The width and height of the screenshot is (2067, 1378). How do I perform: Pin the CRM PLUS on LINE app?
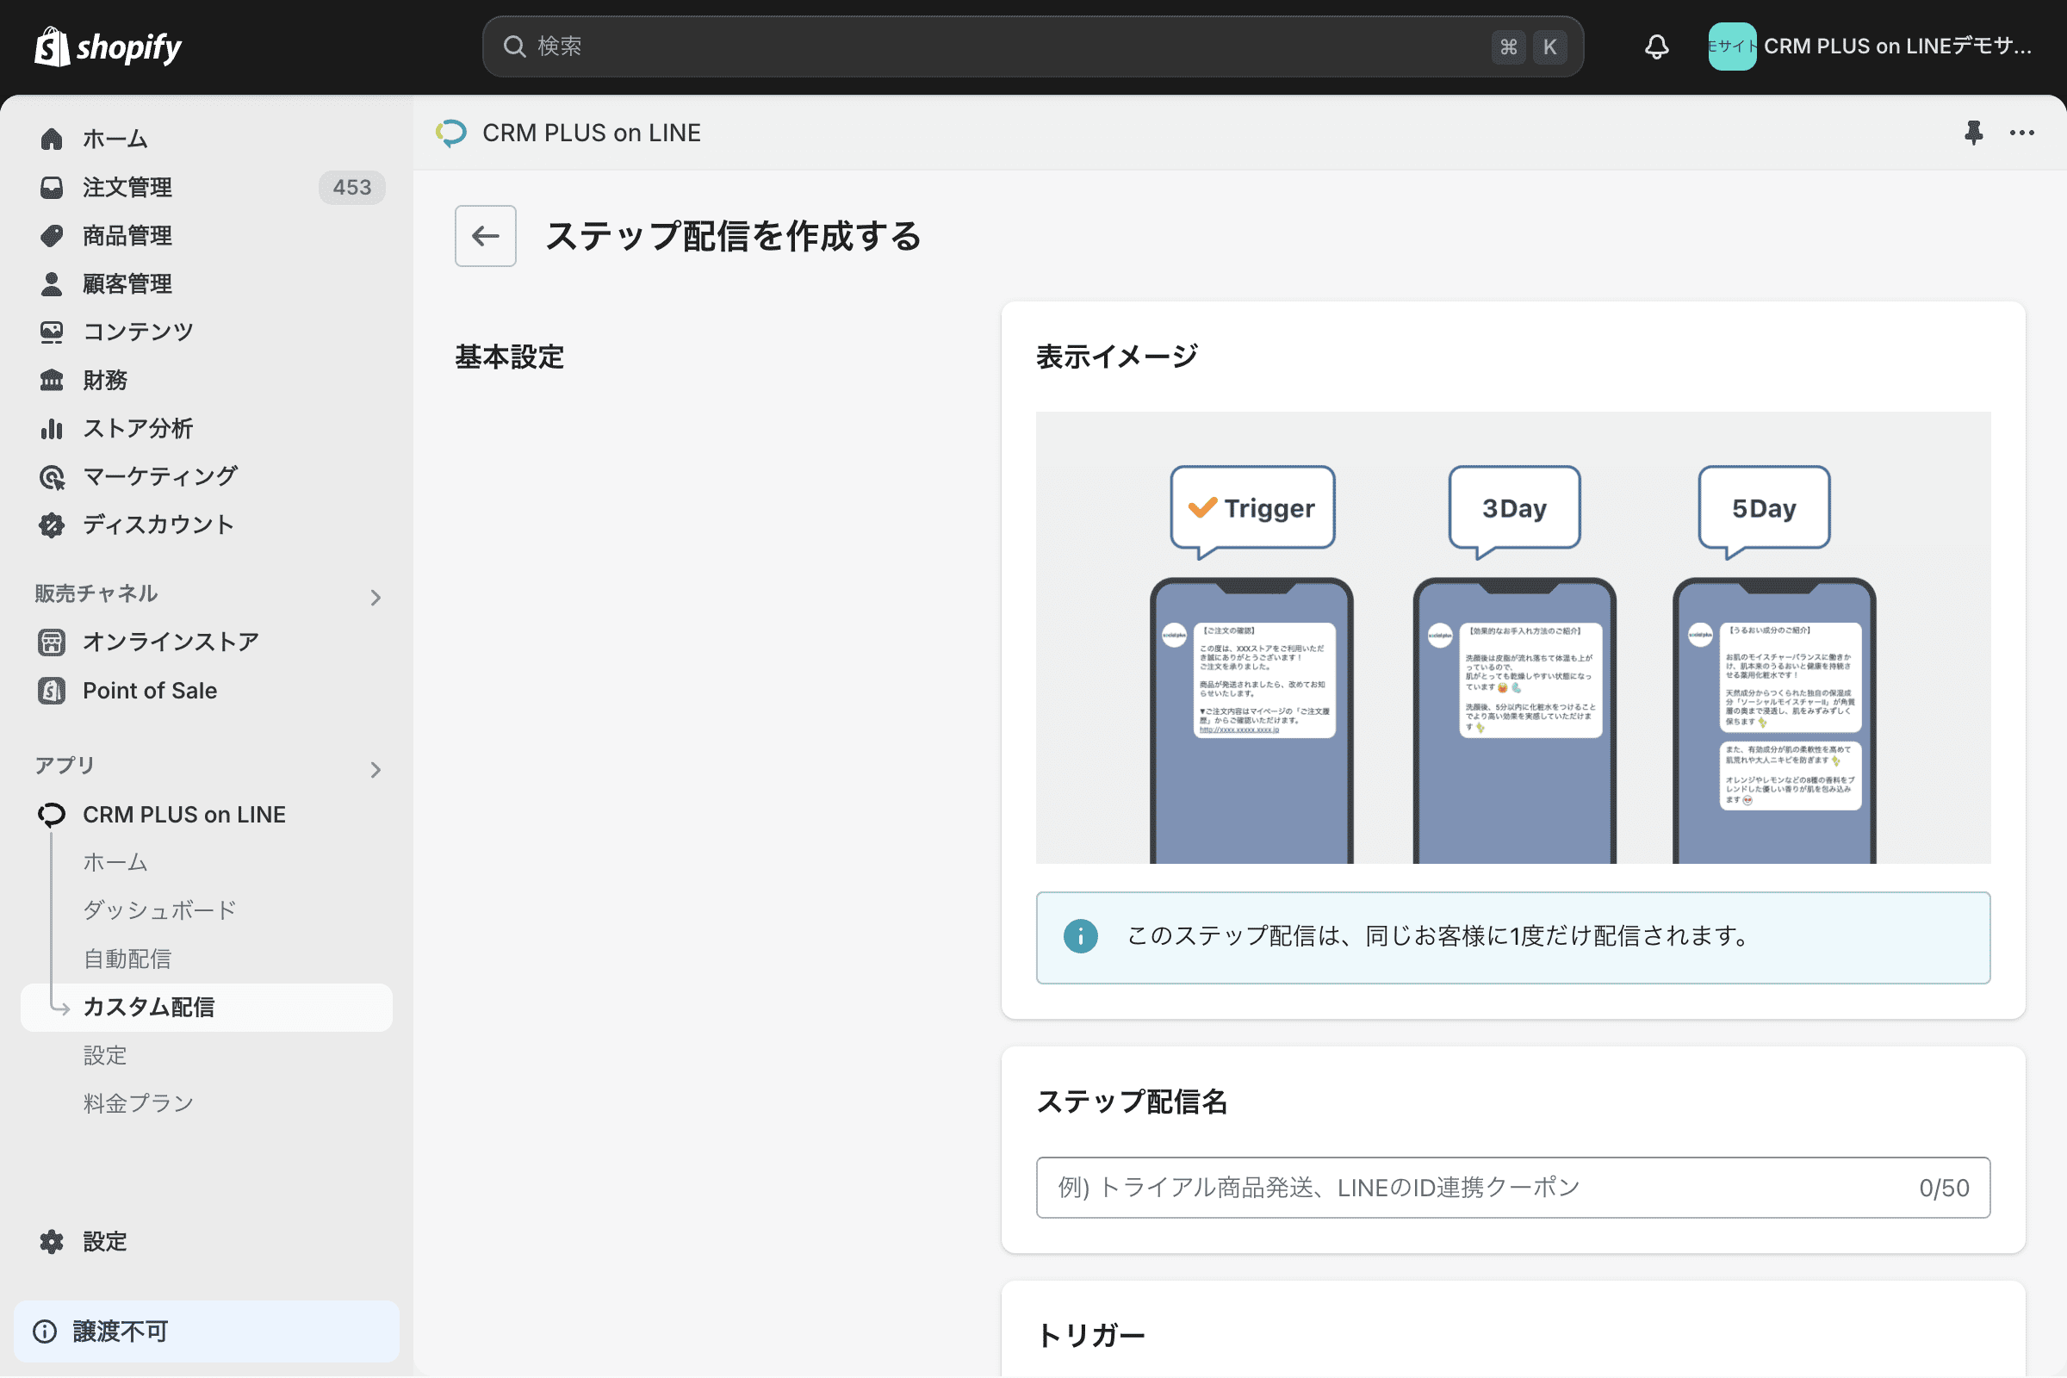pos(1973,133)
